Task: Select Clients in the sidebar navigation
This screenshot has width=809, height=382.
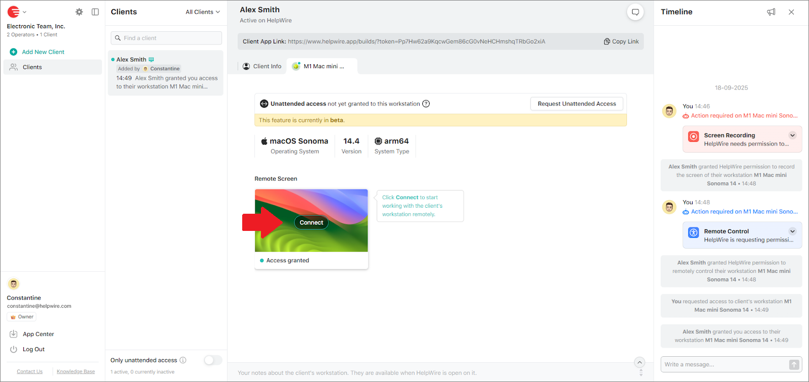Action: (x=53, y=67)
